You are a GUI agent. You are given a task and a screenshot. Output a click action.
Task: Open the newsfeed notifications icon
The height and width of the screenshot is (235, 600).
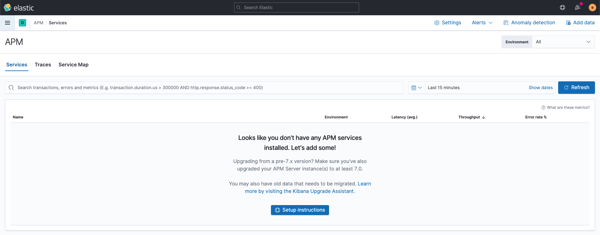(577, 7)
